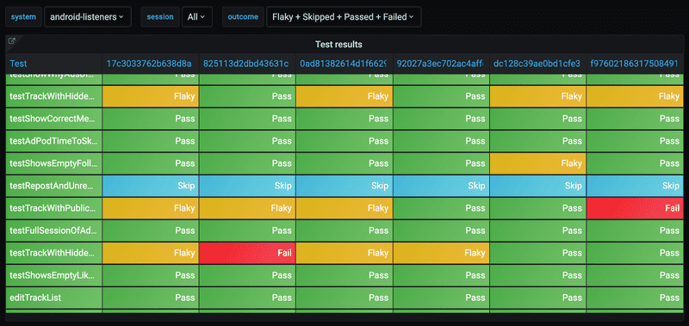Open the panel links icon beside Test results

[x=12, y=41]
